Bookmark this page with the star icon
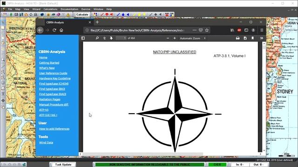Screen dimensions: 298x167 207,30
